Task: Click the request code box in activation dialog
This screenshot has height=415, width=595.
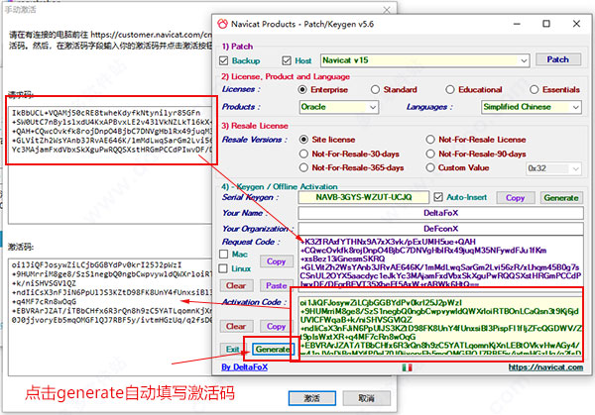Action: point(110,164)
